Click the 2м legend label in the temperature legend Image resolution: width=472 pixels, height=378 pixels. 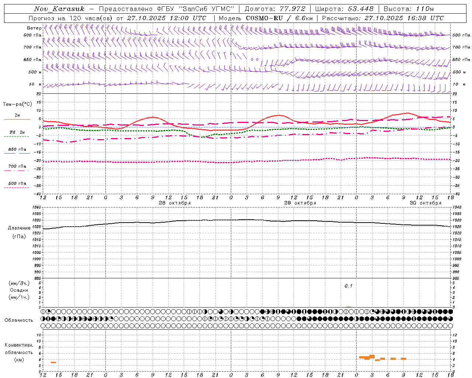click(17, 115)
